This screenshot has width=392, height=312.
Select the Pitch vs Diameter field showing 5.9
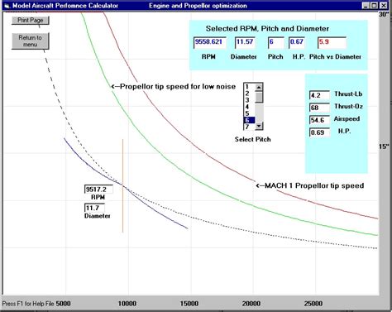[x=332, y=42]
